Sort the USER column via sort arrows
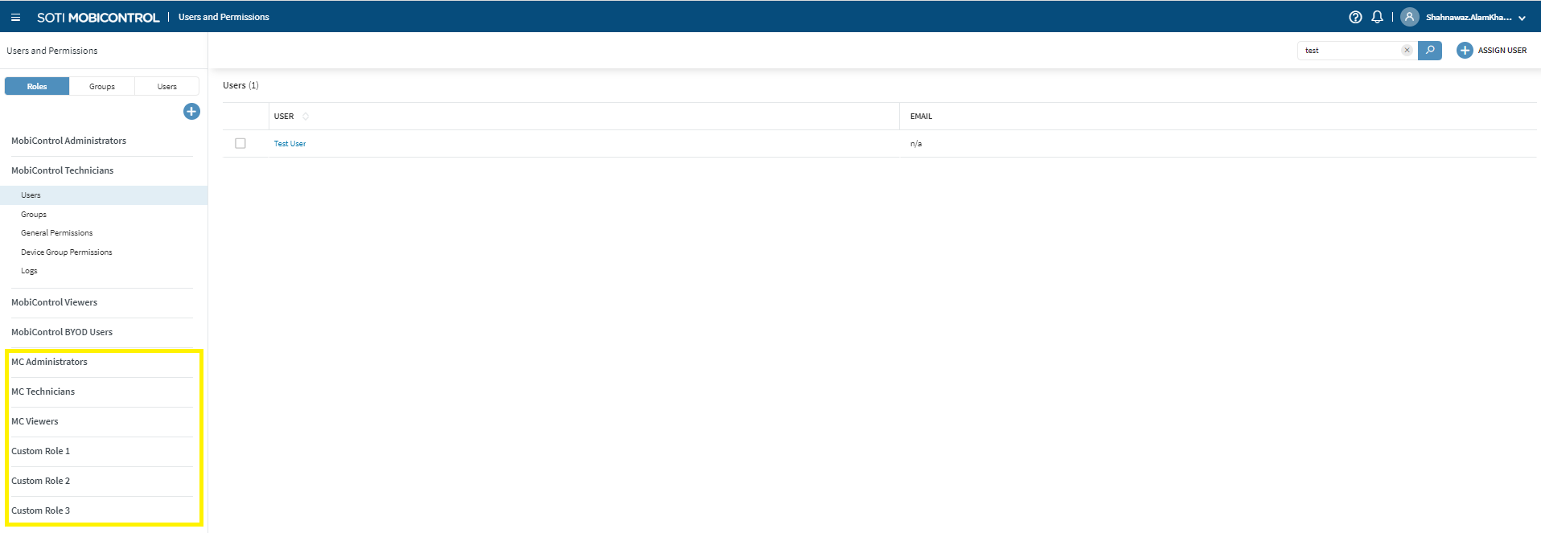1541x533 pixels. point(306,117)
